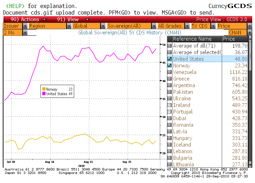This screenshot has width=255, height=183.
Task: Sort by Reference Name column header
Action: [197, 39]
